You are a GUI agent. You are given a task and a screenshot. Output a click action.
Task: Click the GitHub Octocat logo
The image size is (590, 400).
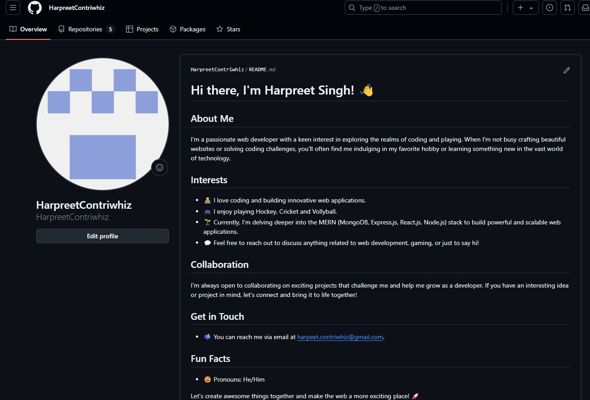35,8
